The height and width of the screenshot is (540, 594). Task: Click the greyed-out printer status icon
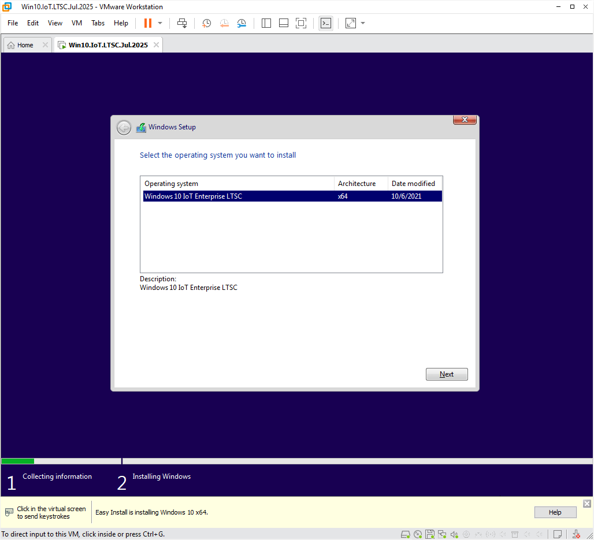(515, 534)
